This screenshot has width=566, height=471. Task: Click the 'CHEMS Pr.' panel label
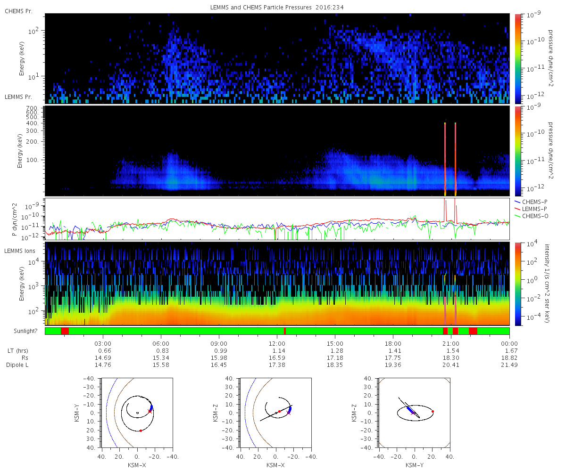pos(19,11)
